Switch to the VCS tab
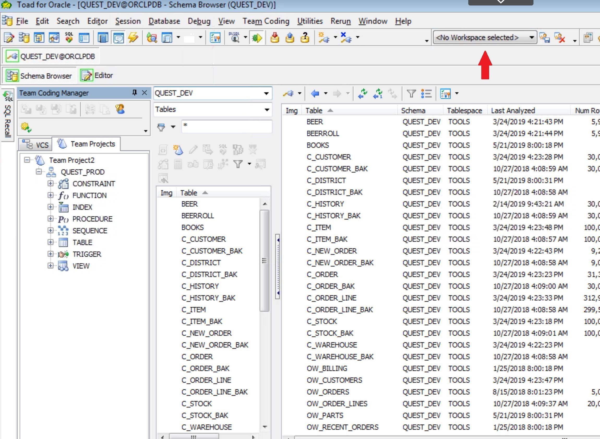Viewport: 600px width, 439px height. 35,145
